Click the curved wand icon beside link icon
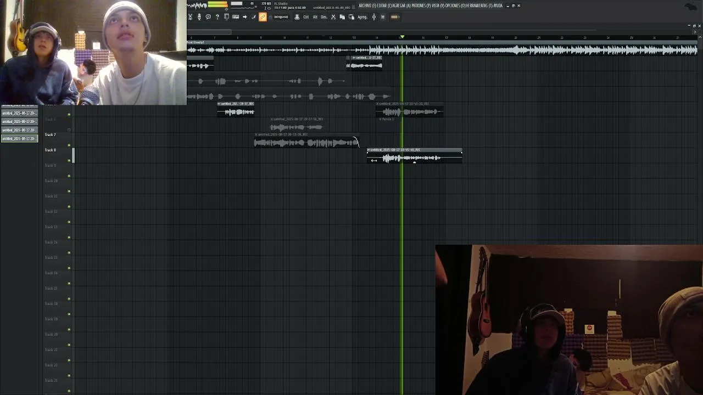This screenshot has width=703, height=395. point(254,17)
